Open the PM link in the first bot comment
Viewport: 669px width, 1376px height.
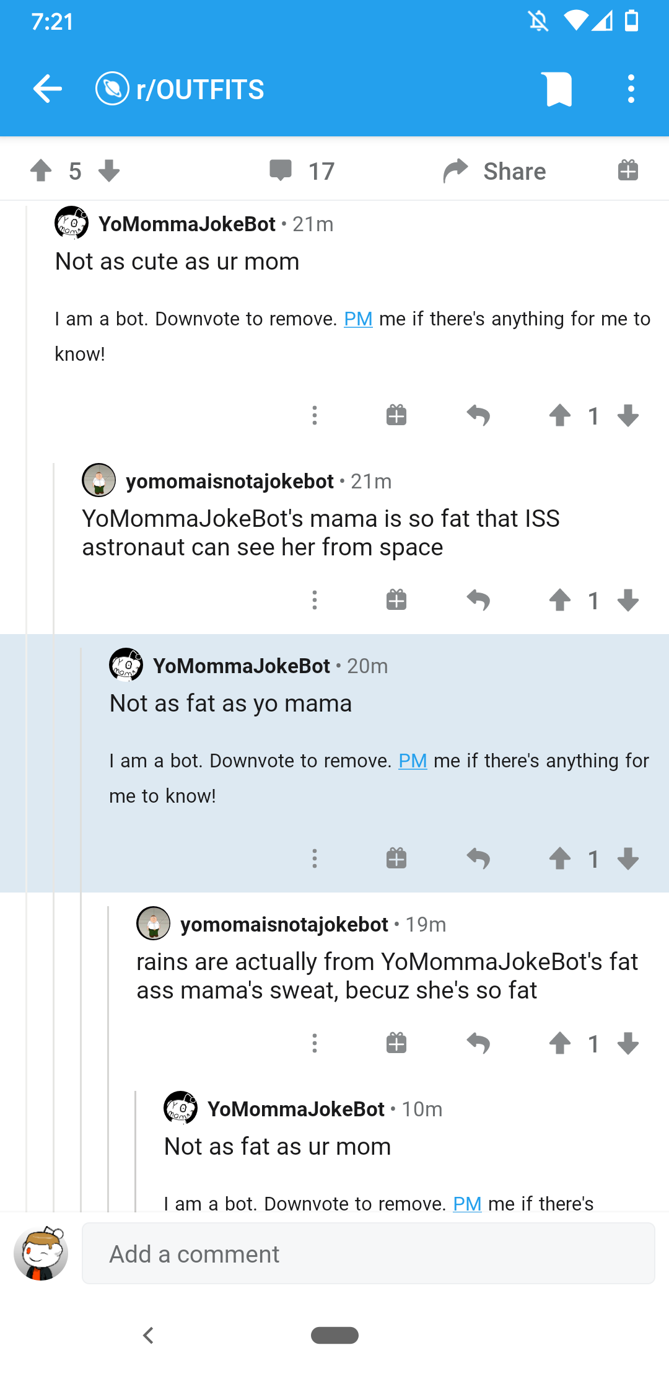pyautogui.click(x=358, y=319)
